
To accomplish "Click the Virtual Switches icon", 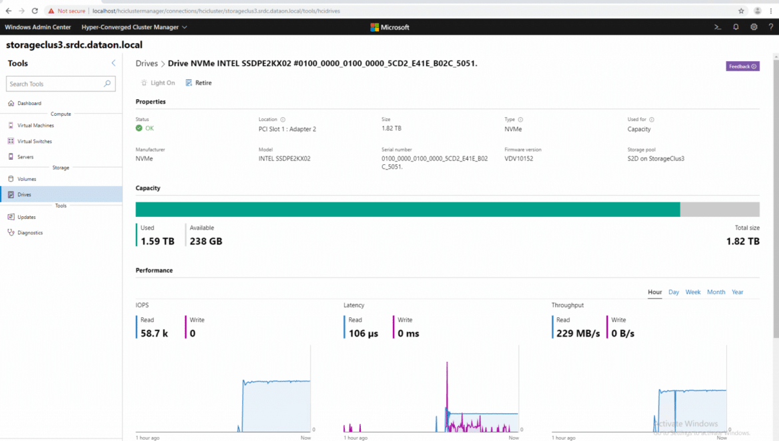I will click(x=11, y=142).
